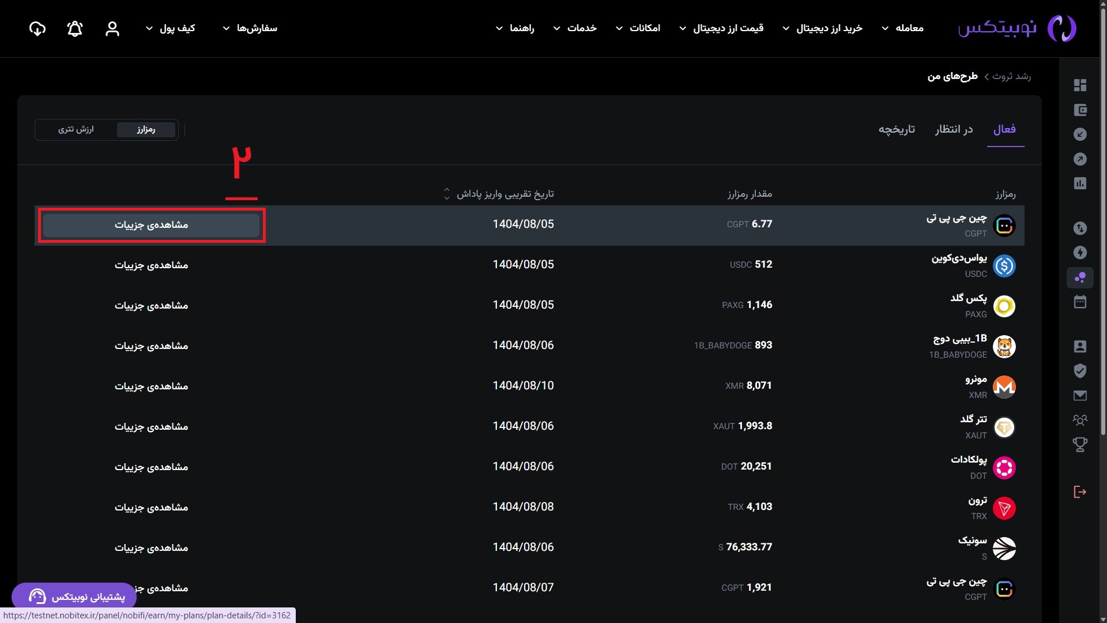Open the dashboard grid icon in sidebar

pos(1080,85)
